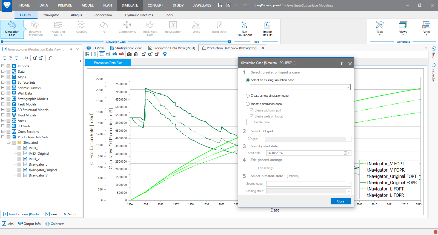Close the Production Data View (tNavigator) tab
Viewport: 438px width, 235px height.
pos(263,48)
